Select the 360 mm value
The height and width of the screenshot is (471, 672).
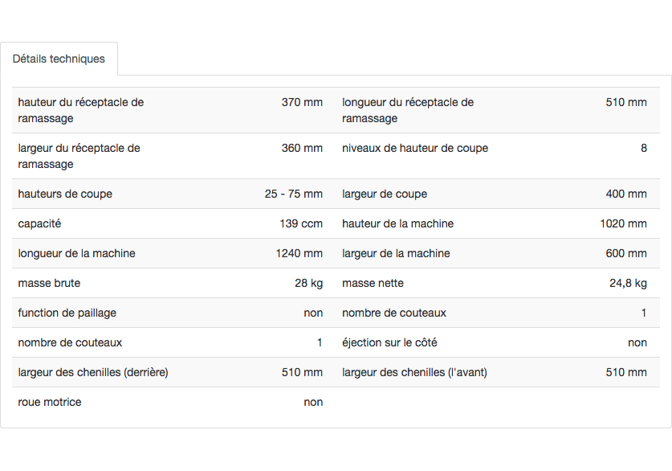click(x=302, y=148)
